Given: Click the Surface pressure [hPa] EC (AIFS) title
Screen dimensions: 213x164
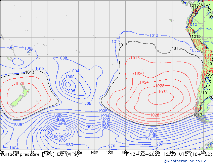Looking at the screenshot, I should tap(40, 154).
